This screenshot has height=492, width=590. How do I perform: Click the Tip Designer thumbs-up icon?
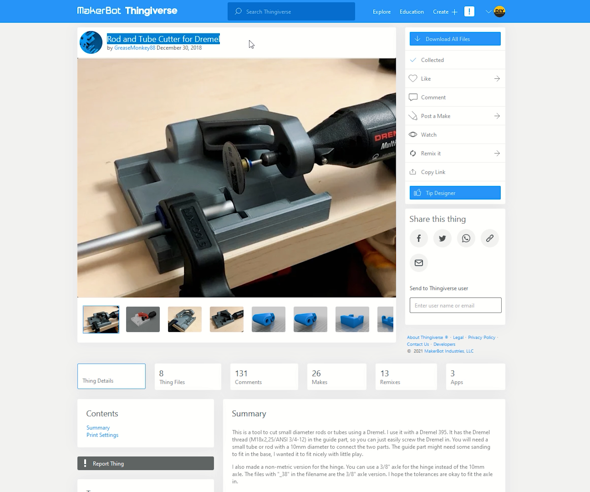click(417, 193)
